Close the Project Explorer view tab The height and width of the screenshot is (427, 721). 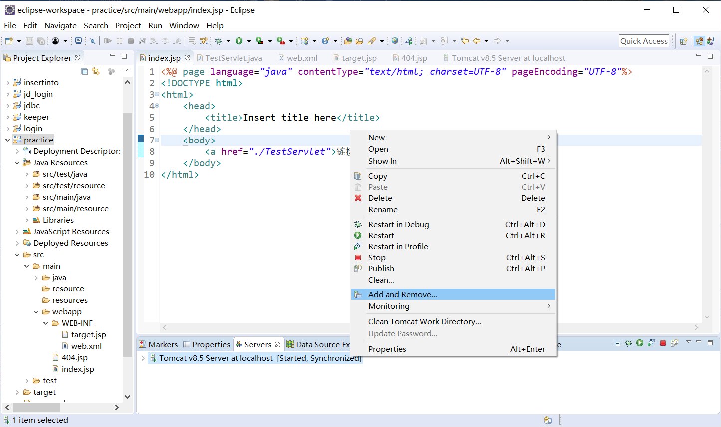point(78,58)
